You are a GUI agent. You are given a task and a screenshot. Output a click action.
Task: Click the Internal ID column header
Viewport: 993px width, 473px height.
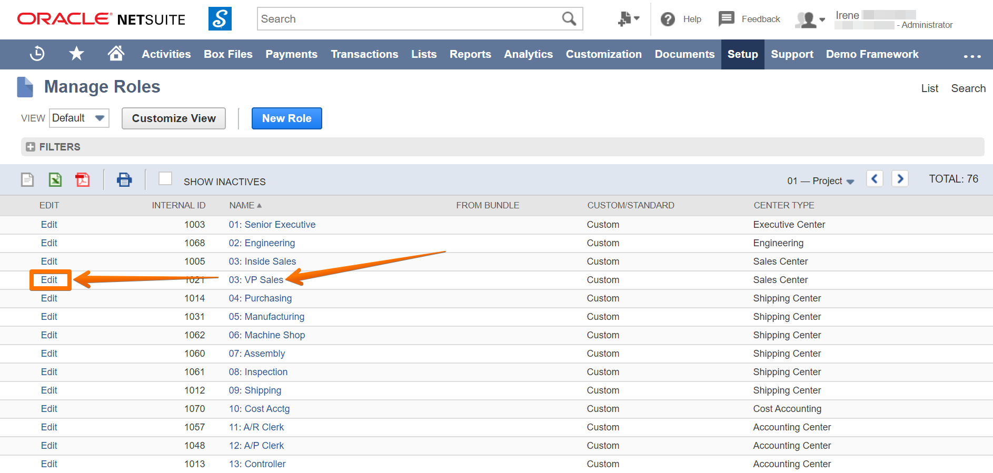pos(178,205)
